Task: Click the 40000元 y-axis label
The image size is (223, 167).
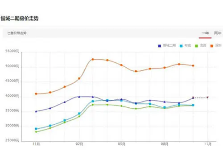Action: [x=12, y=96]
